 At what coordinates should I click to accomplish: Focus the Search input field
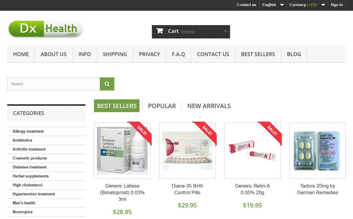[53, 84]
